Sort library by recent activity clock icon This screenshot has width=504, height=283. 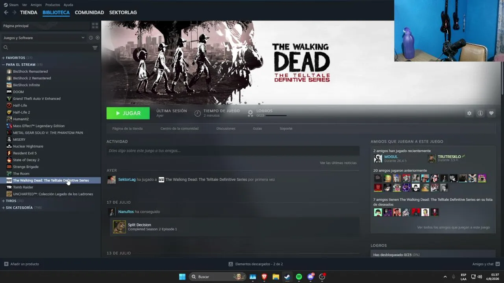(x=91, y=38)
